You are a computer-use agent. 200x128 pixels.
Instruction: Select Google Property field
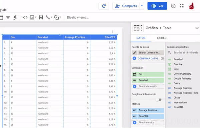(182, 79)
